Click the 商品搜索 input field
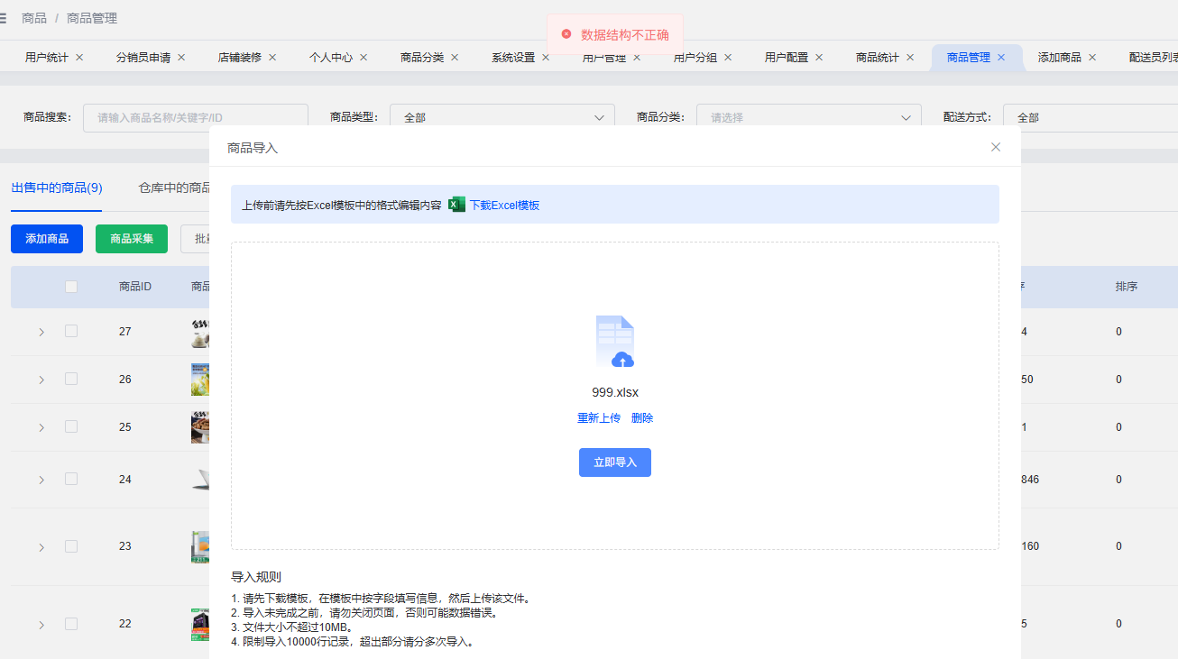Viewport: 1178px width, 659px height. coord(195,117)
